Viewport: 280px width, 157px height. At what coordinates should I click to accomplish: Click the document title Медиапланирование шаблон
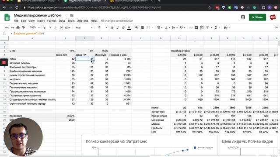point(37,16)
